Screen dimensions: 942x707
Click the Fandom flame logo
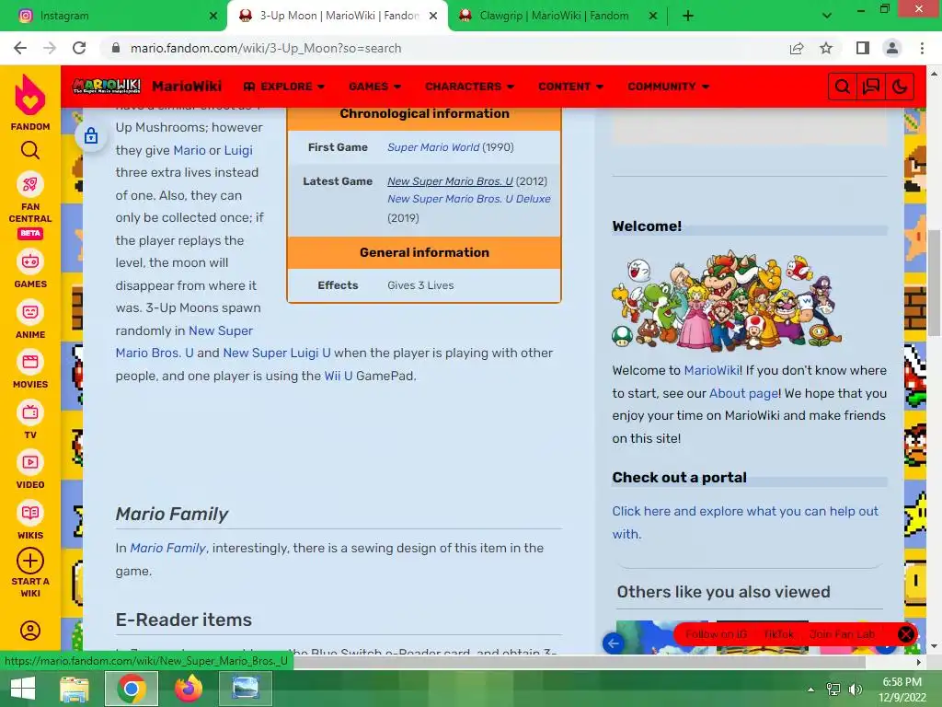pyautogui.click(x=30, y=95)
